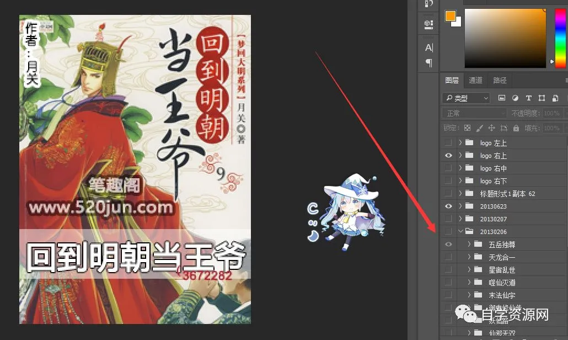Expand the 20130207 group

[x=460, y=219]
